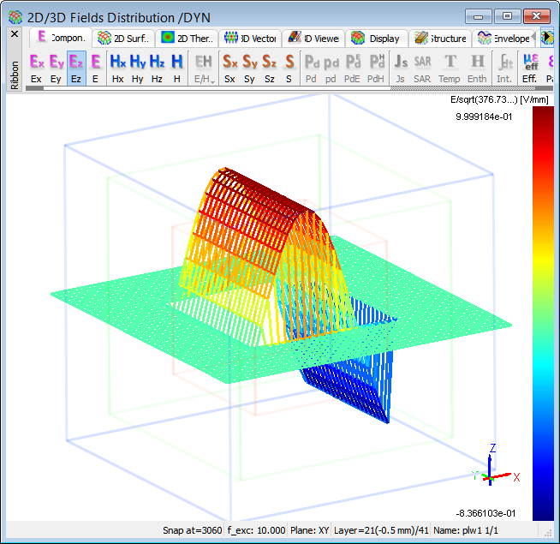Viewport: 560px width, 544px height.
Task: Show the Hz magnetic field component
Action: (x=157, y=68)
